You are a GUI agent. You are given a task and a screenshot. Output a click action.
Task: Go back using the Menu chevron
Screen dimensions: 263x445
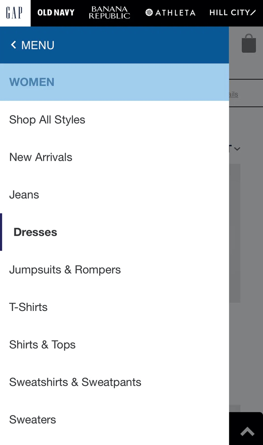coord(14,45)
